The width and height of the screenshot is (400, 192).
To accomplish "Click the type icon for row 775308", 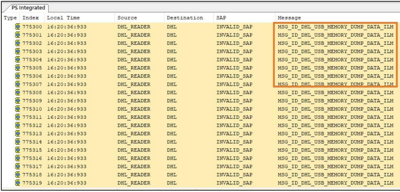I will pos(18,92).
